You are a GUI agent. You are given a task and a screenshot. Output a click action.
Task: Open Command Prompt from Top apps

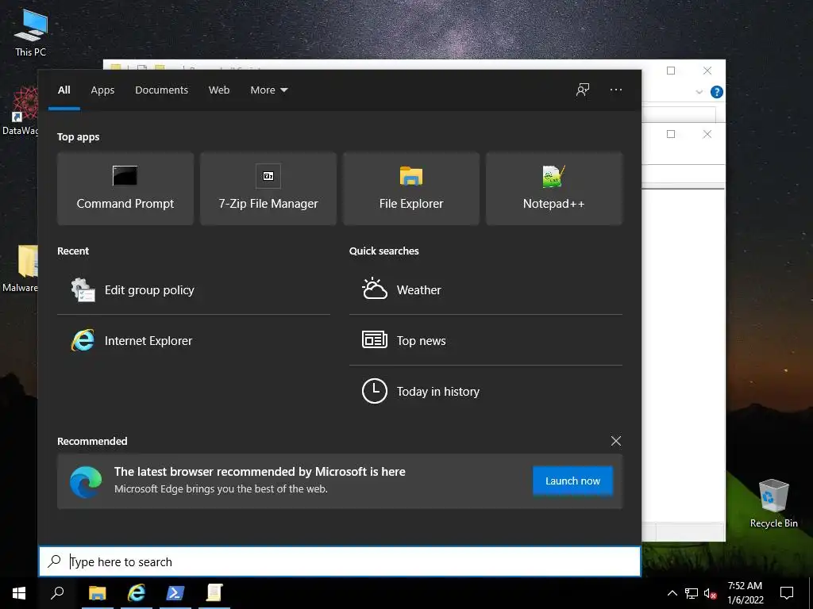click(125, 188)
